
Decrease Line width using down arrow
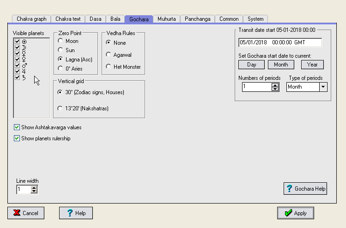[x=34, y=192]
